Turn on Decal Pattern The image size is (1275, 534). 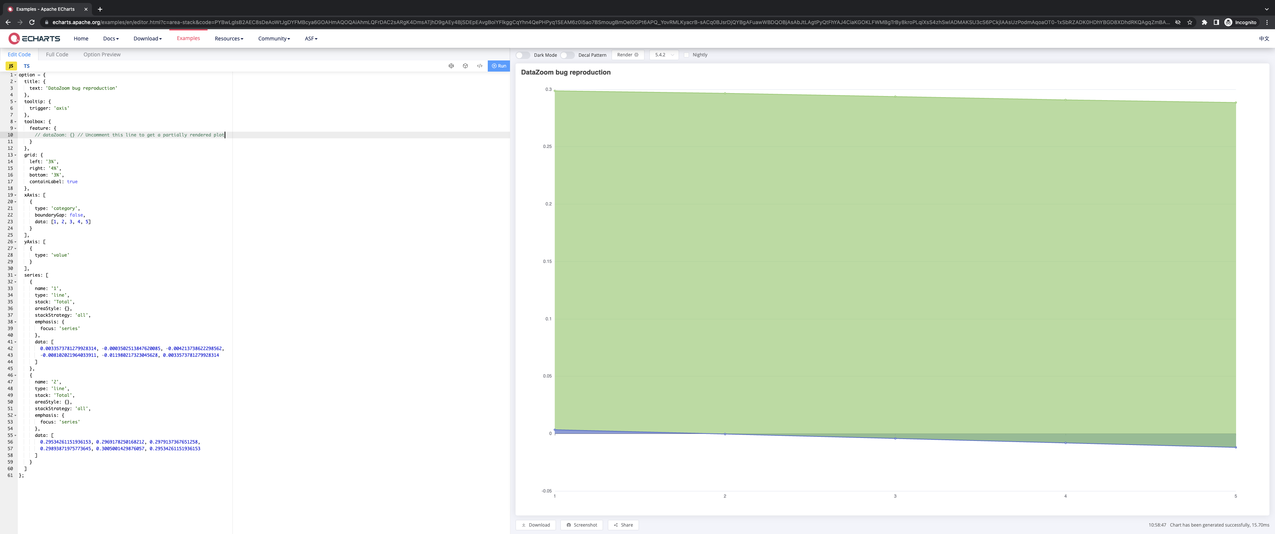(x=567, y=55)
